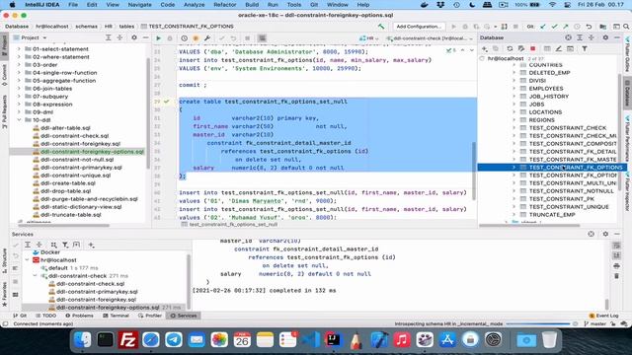
Task: Click the Rollback undo arrow in top toolbar
Action: pyautogui.click(x=589, y=27)
